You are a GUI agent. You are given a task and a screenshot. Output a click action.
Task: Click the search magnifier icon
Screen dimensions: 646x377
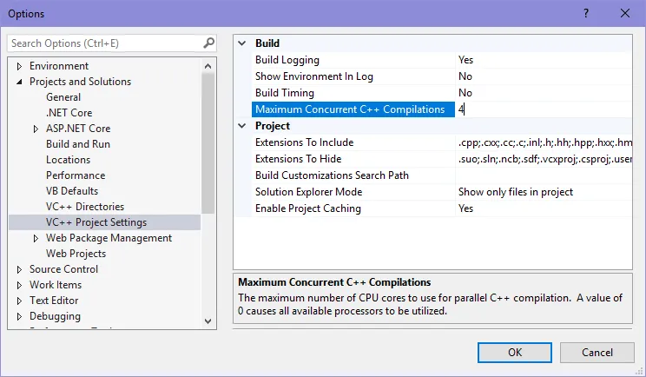pyautogui.click(x=209, y=43)
